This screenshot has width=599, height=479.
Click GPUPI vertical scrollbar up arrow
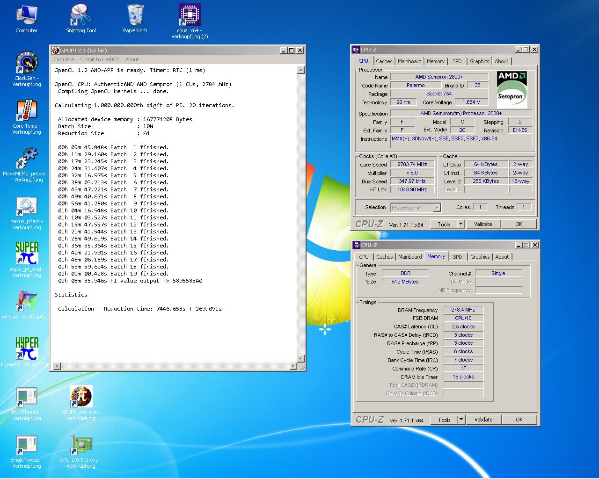pyautogui.click(x=301, y=70)
